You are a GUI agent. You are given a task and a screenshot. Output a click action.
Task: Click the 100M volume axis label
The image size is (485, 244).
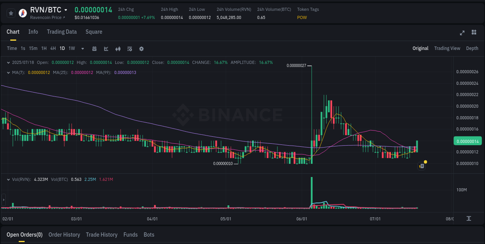pos(462,190)
